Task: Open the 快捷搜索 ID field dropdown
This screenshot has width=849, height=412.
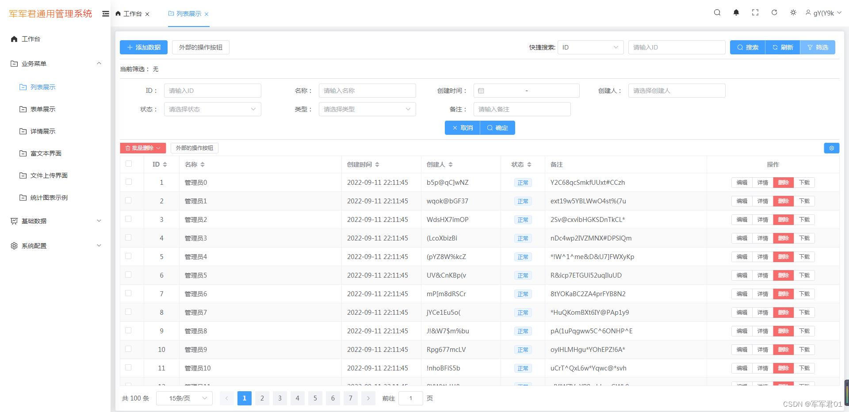Action: (x=590, y=47)
